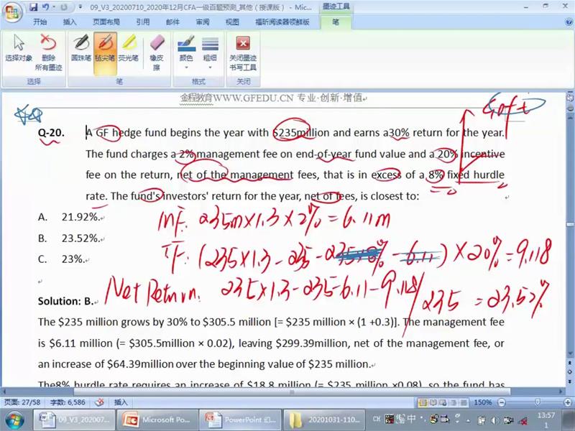Screen dimensions: 575x431
Task: Click the horizontal scrollbar thumb
Action: [292, 391]
